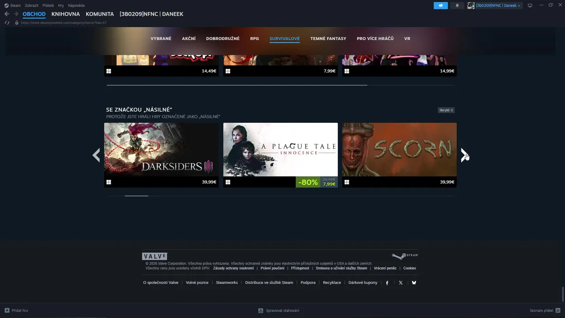
Task: Select the AKČNÍ category tab
Action: 188,38
